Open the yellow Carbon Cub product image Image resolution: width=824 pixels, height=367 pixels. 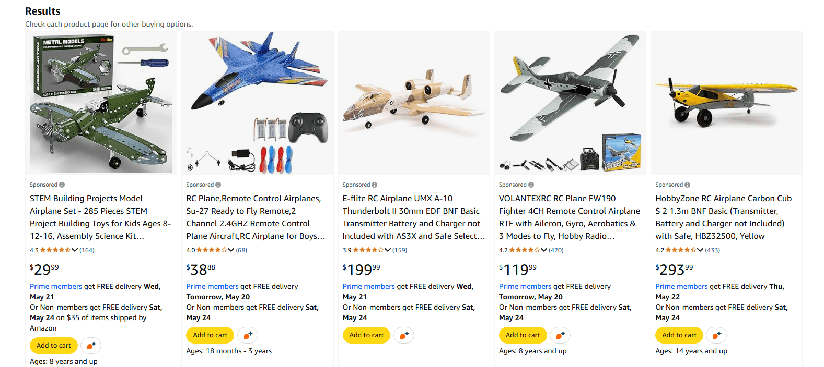[x=726, y=103]
